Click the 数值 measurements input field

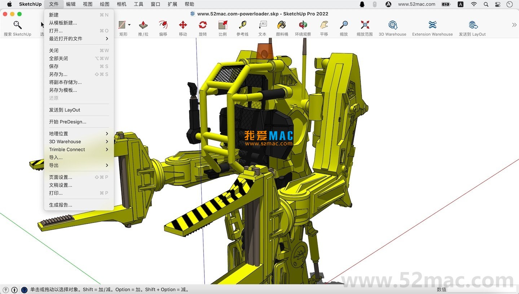481,289
